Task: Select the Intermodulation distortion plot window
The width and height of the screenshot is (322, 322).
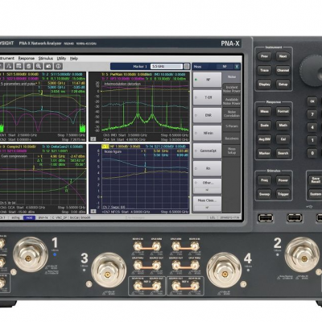Action: pos(139,106)
